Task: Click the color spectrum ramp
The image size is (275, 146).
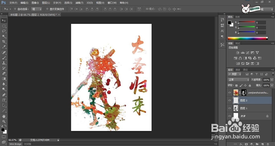Action: pos(248,38)
